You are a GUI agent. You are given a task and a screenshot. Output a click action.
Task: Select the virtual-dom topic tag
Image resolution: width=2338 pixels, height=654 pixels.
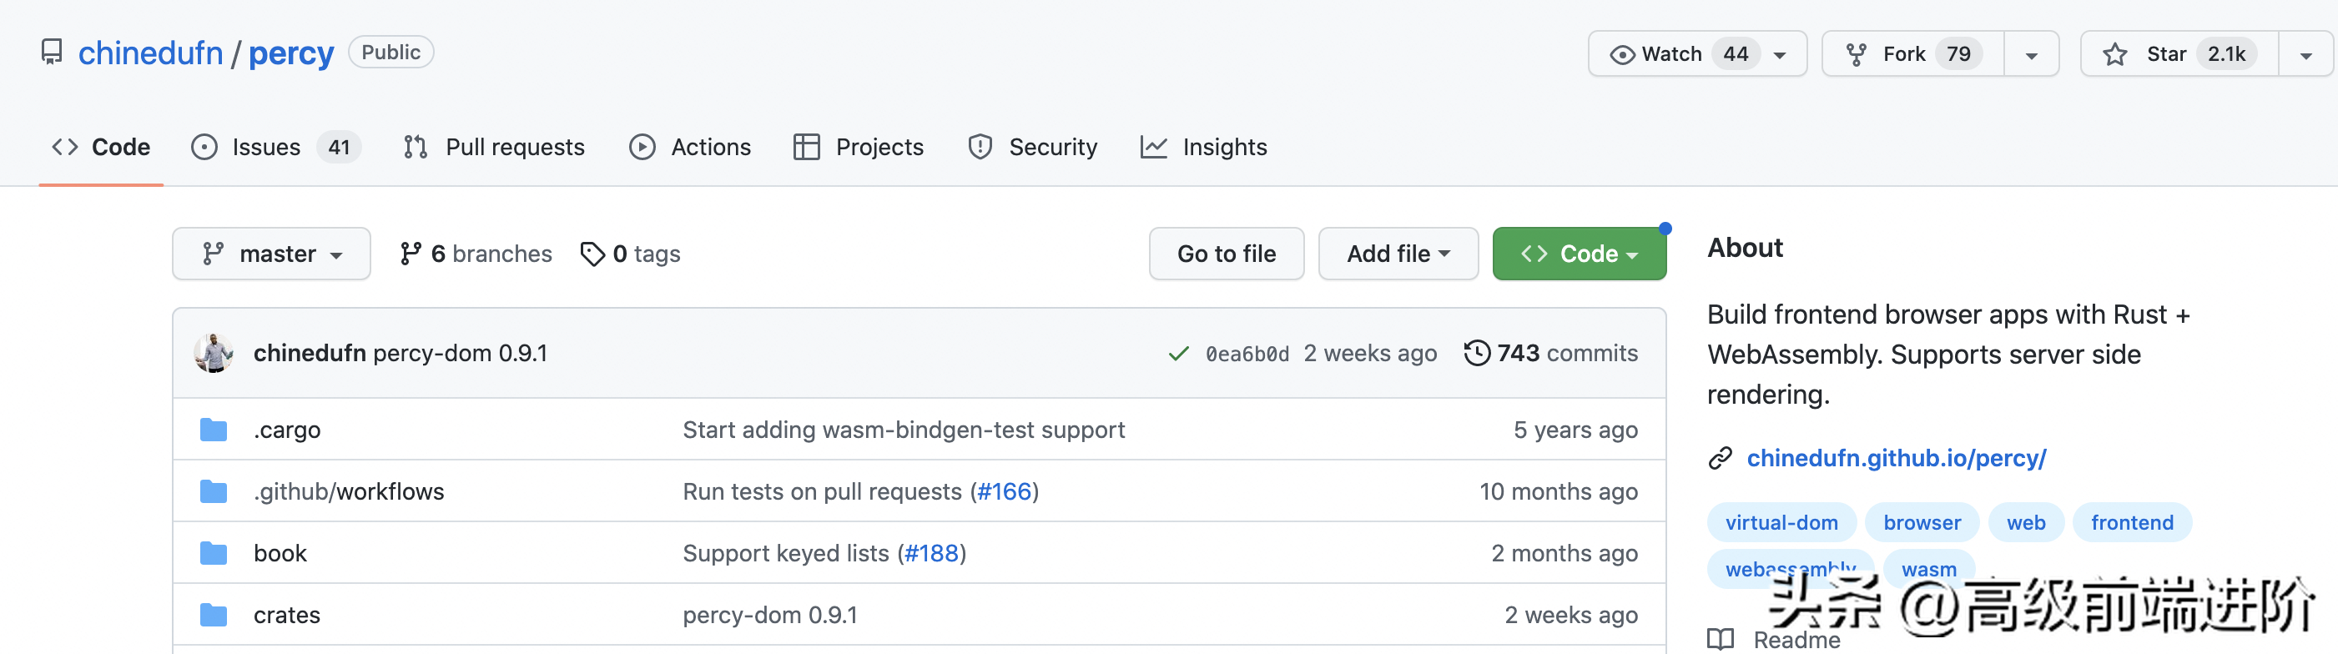pyautogui.click(x=1781, y=522)
